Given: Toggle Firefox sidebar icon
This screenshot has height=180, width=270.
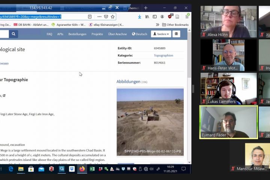Looking at the screenshot, I should pos(154,16).
